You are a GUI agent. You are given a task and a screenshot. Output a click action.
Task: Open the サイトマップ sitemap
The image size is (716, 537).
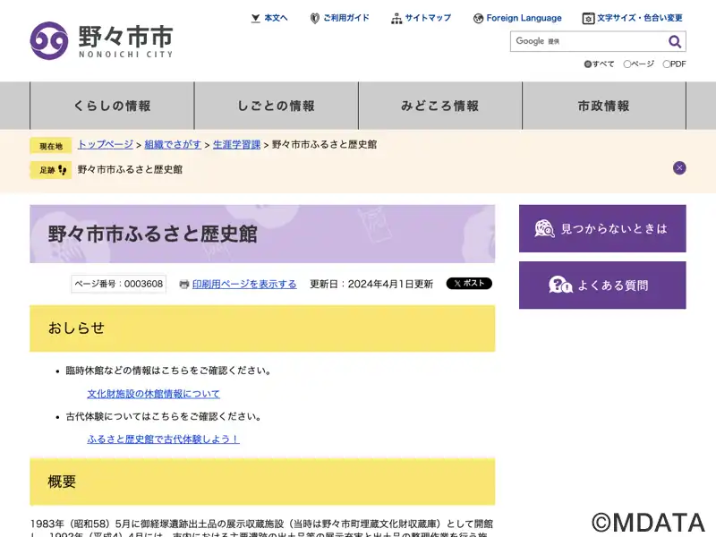(x=421, y=18)
